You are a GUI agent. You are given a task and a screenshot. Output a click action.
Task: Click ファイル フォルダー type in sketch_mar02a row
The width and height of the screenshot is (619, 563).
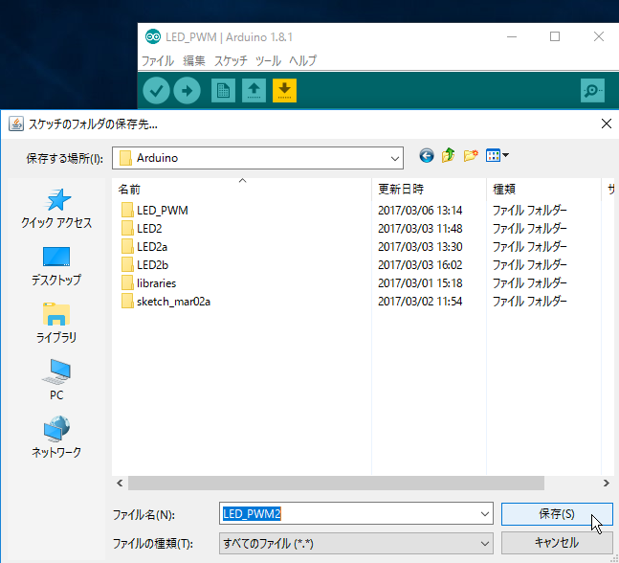point(529,302)
